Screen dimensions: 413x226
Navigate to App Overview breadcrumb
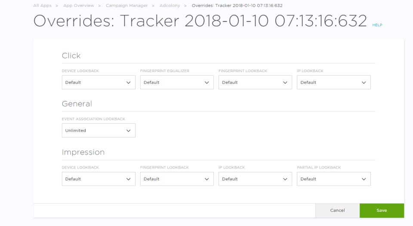pos(79,6)
